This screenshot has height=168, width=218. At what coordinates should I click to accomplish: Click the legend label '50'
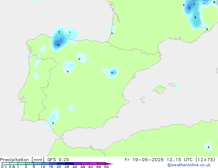[107, 167]
